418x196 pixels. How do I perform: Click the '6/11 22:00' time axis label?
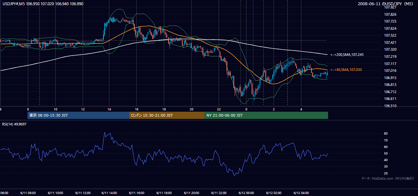click(219, 193)
